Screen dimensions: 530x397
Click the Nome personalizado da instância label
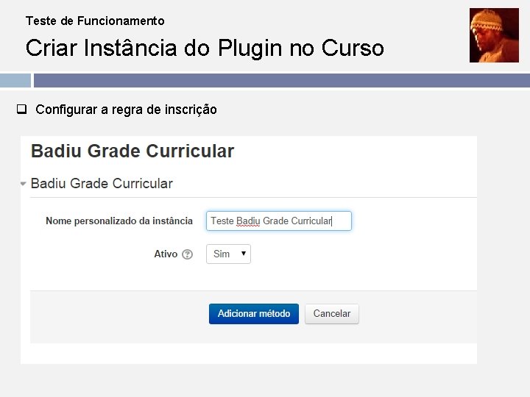[119, 221]
